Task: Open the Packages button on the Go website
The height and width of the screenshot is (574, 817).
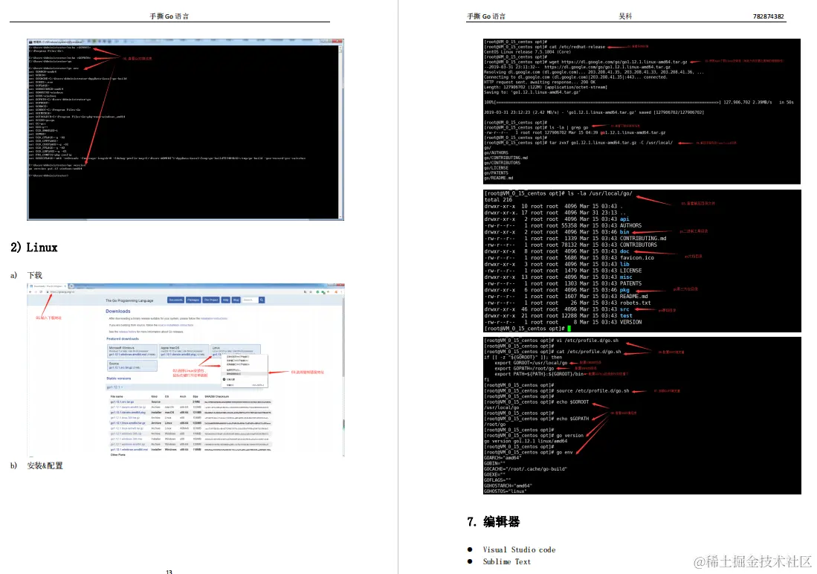Action: (x=193, y=300)
